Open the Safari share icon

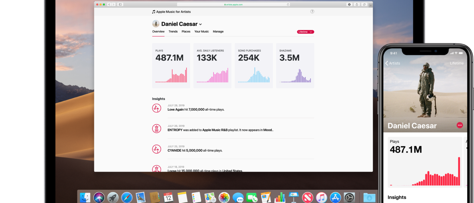point(357,4)
